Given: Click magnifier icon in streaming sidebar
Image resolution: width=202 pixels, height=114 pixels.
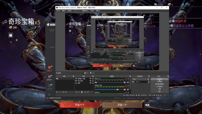Looking at the screenshot, I should pos(49,94).
